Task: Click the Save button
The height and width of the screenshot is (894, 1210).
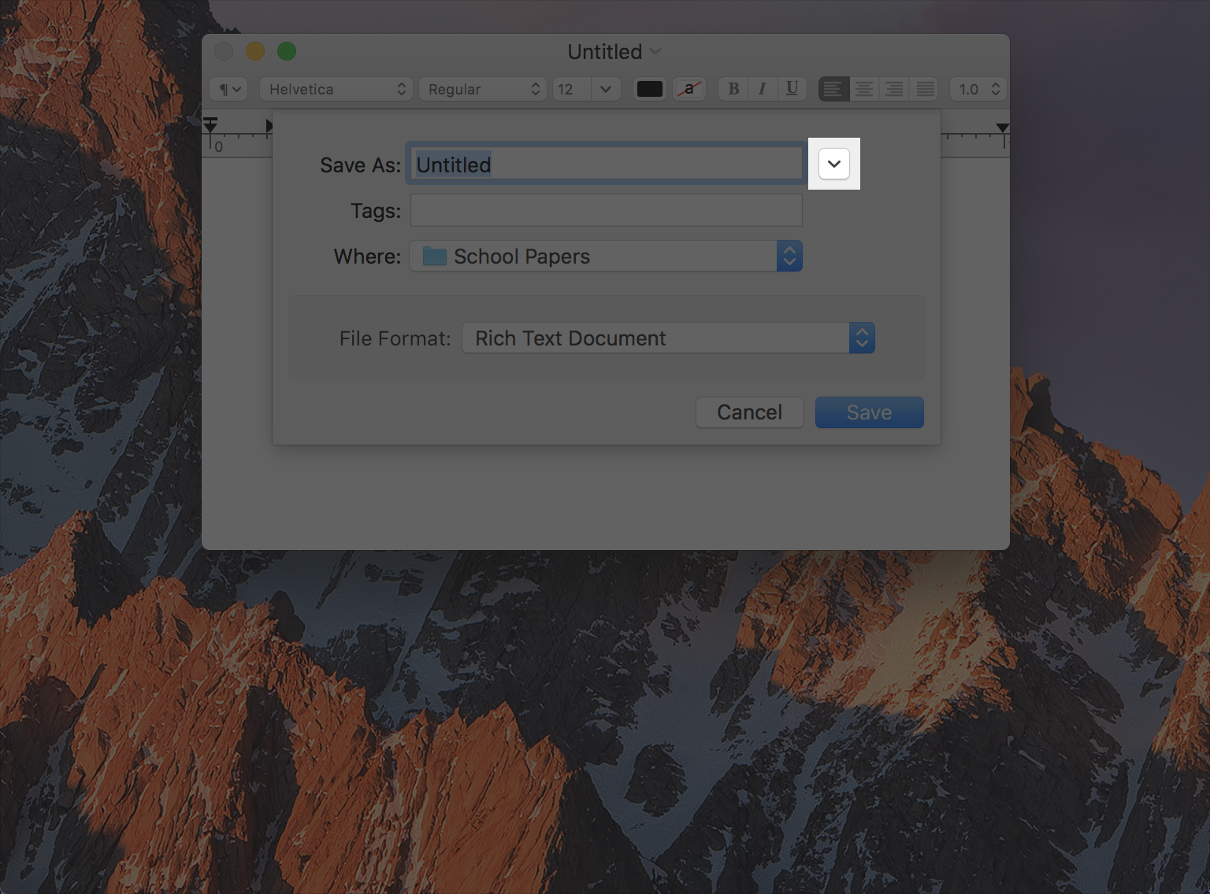Action: 869,412
